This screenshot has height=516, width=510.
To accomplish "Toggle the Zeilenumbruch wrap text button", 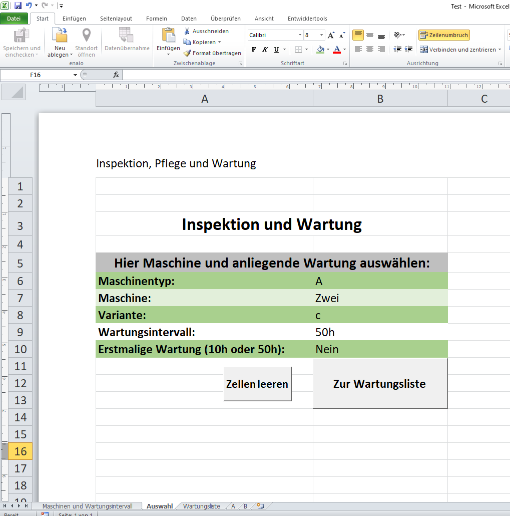I will [x=444, y=35].
